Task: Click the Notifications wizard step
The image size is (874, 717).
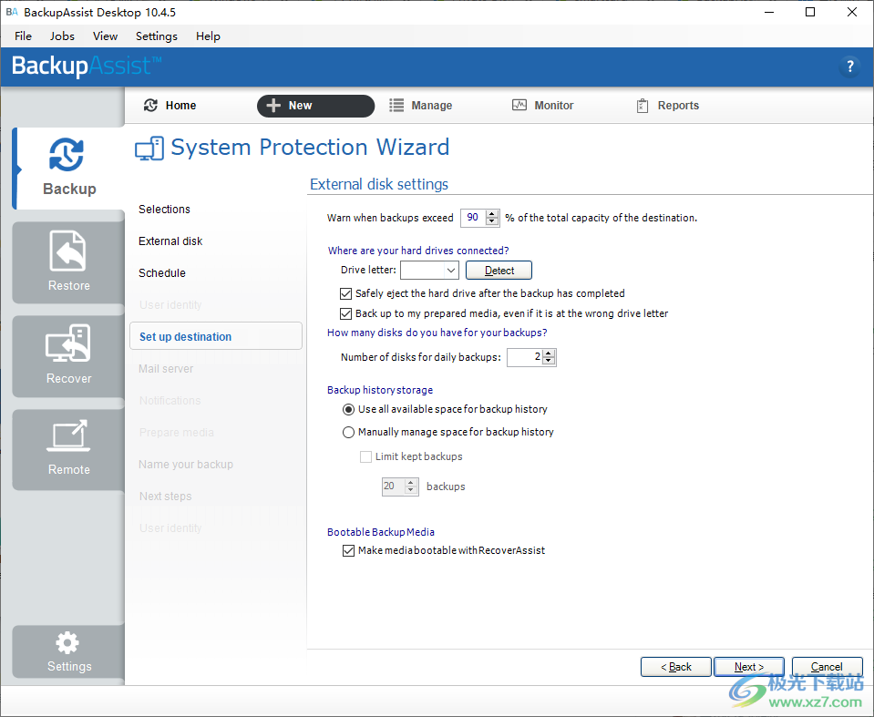Action: click(x=170, y=401)
